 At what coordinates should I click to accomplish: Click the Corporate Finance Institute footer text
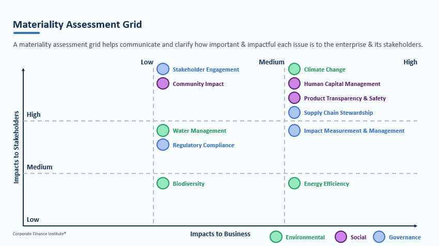point(39,234)
